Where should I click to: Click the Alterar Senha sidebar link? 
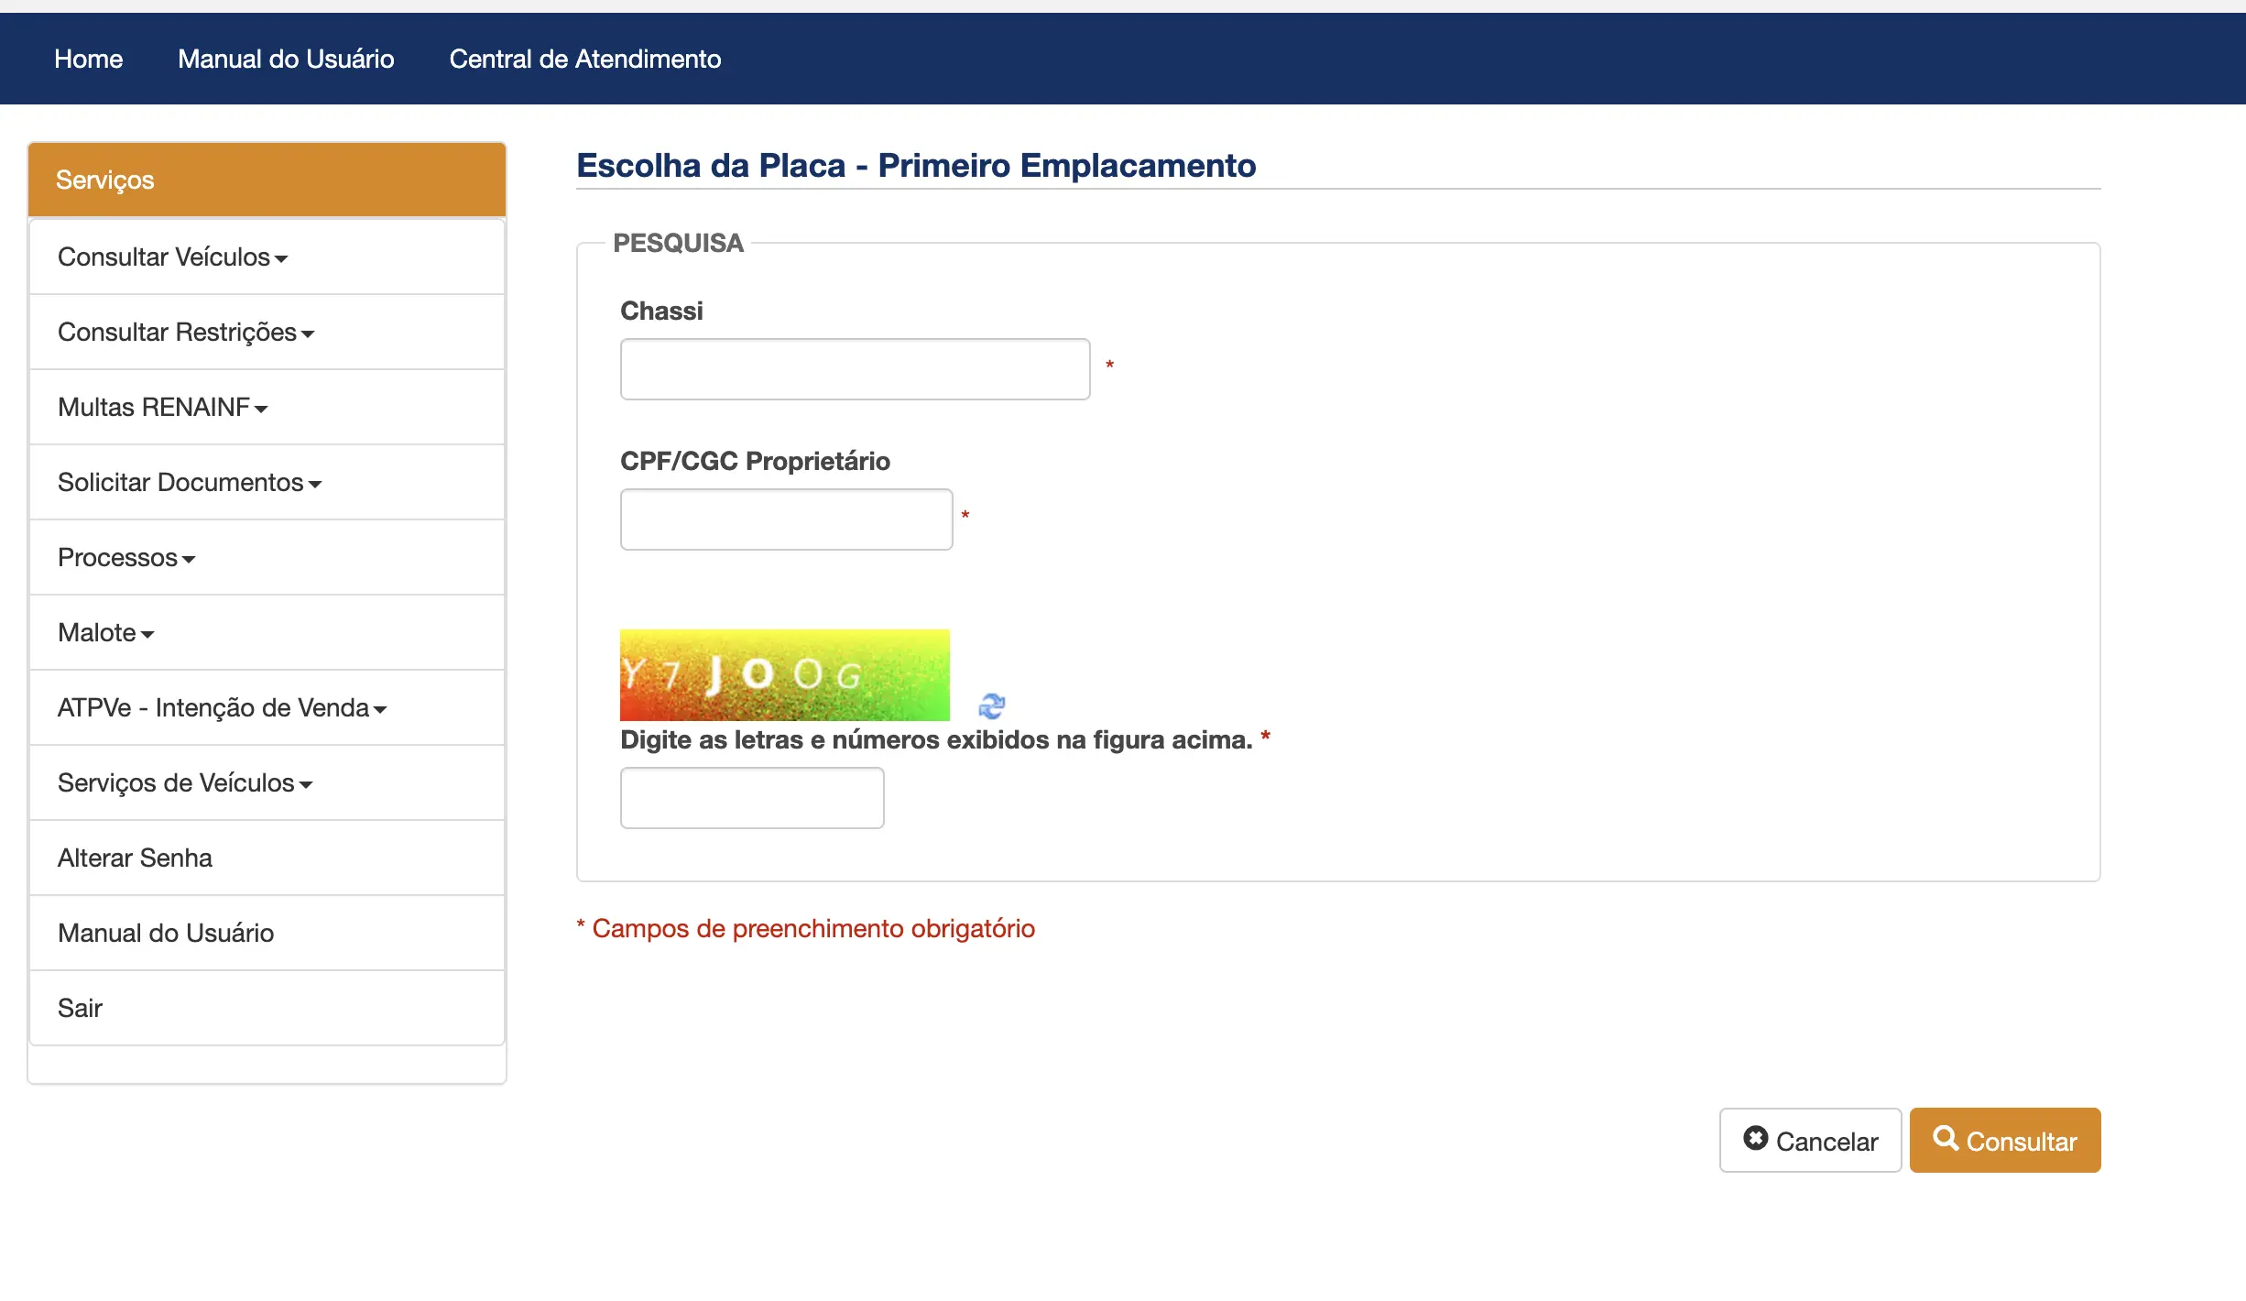point(135,858)
